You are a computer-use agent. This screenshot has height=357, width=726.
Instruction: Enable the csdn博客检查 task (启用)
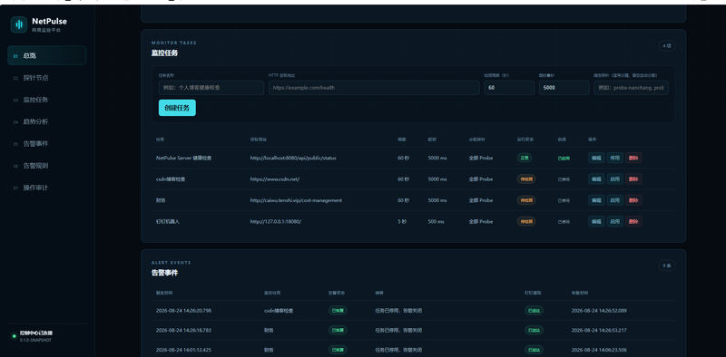point(615,179)
